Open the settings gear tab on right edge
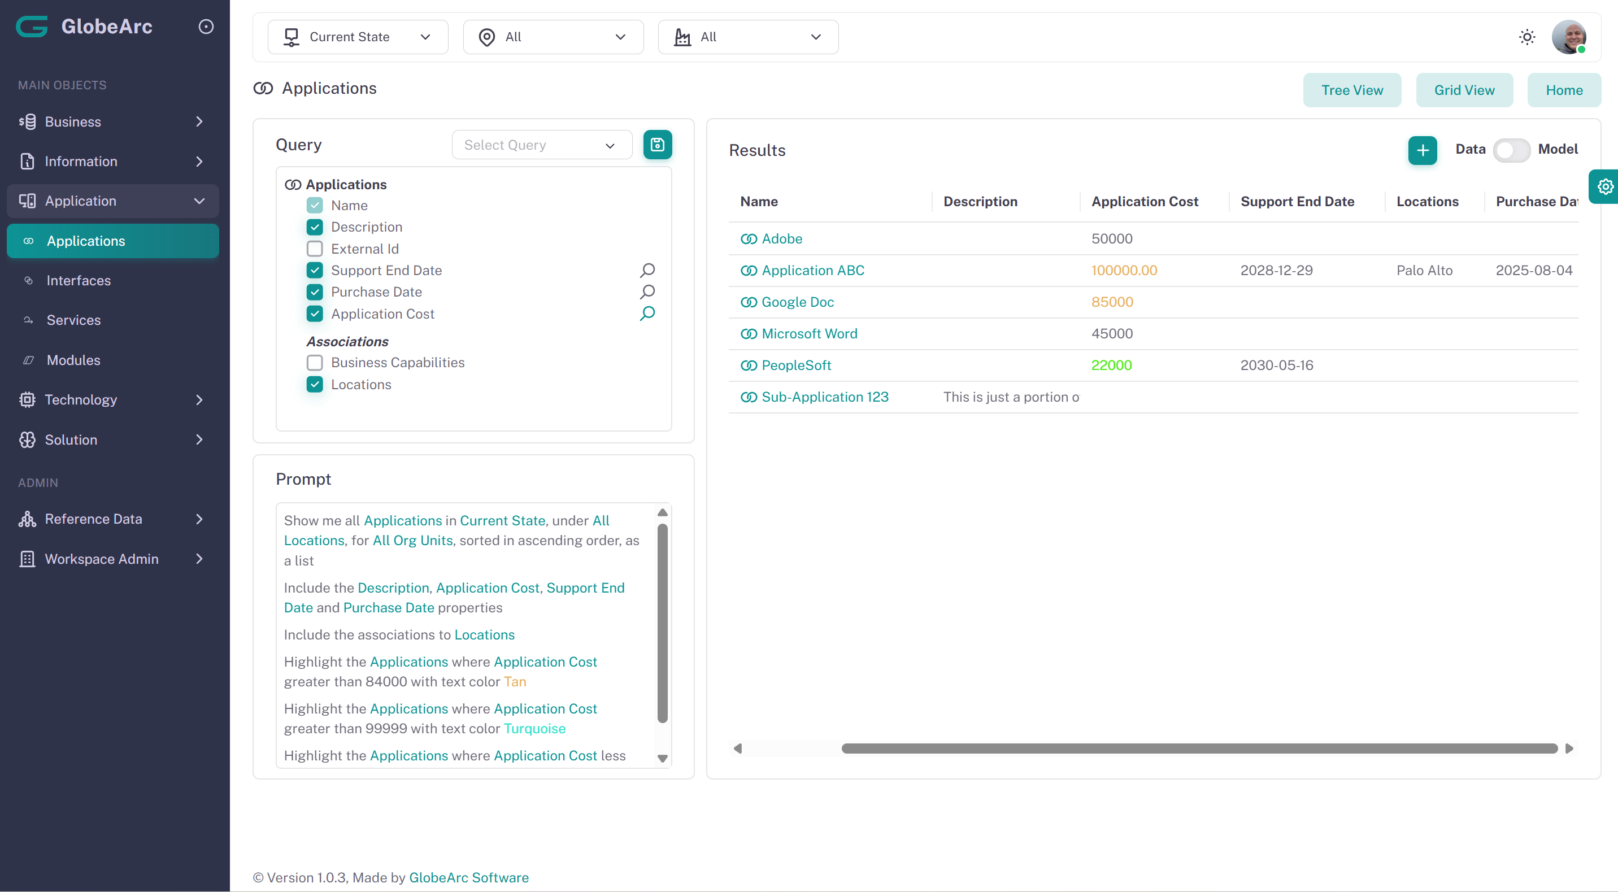 [1605, 186]
